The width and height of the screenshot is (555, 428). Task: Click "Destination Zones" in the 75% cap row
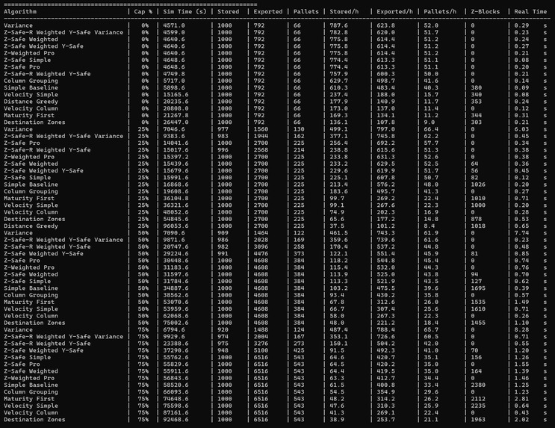(x=34, y=420)
